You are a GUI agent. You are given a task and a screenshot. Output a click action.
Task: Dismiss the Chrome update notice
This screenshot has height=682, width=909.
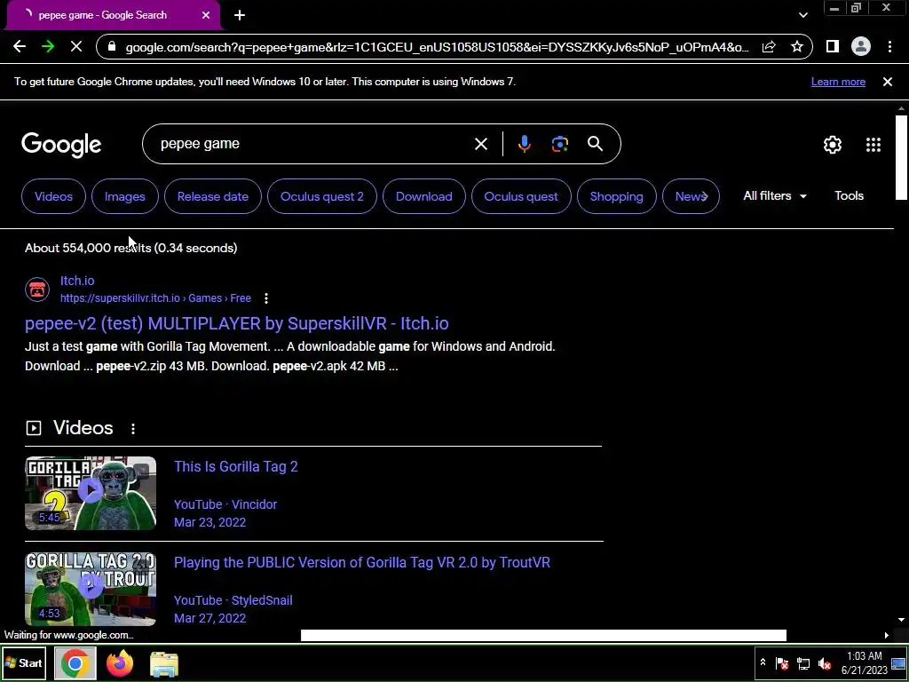pyautogui.click(x=888, y=82)
